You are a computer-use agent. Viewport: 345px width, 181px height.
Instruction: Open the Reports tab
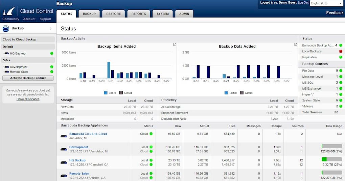click(139, 14)
